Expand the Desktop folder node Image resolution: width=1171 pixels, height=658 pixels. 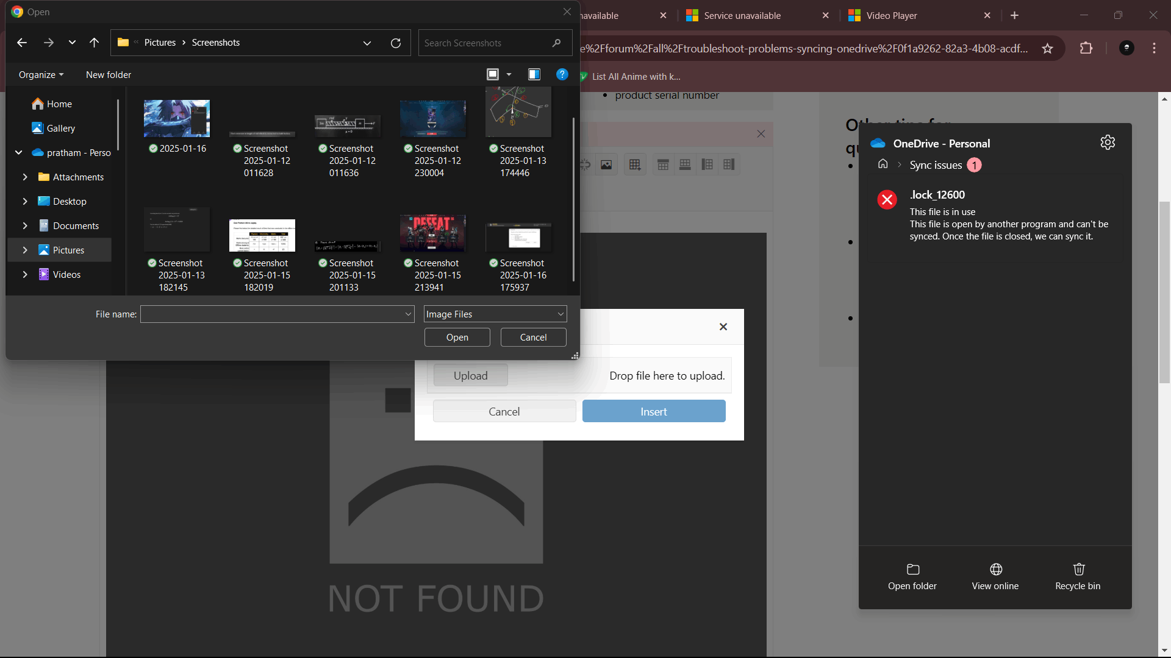pyautogui.click(x=25, y=202)
